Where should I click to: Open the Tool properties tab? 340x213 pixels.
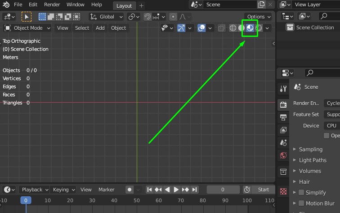pos(283,89)
